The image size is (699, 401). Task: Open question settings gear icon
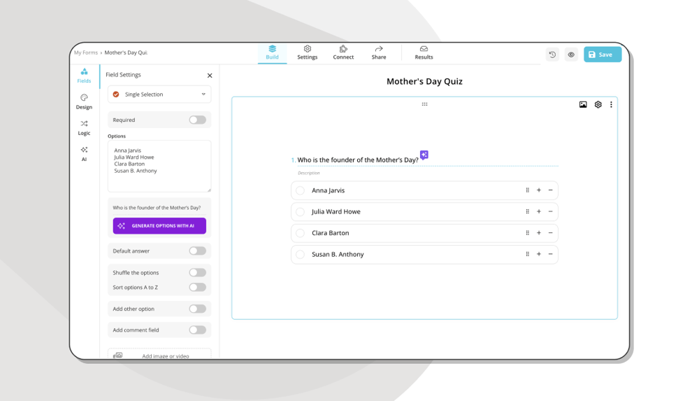pos(598,105)
